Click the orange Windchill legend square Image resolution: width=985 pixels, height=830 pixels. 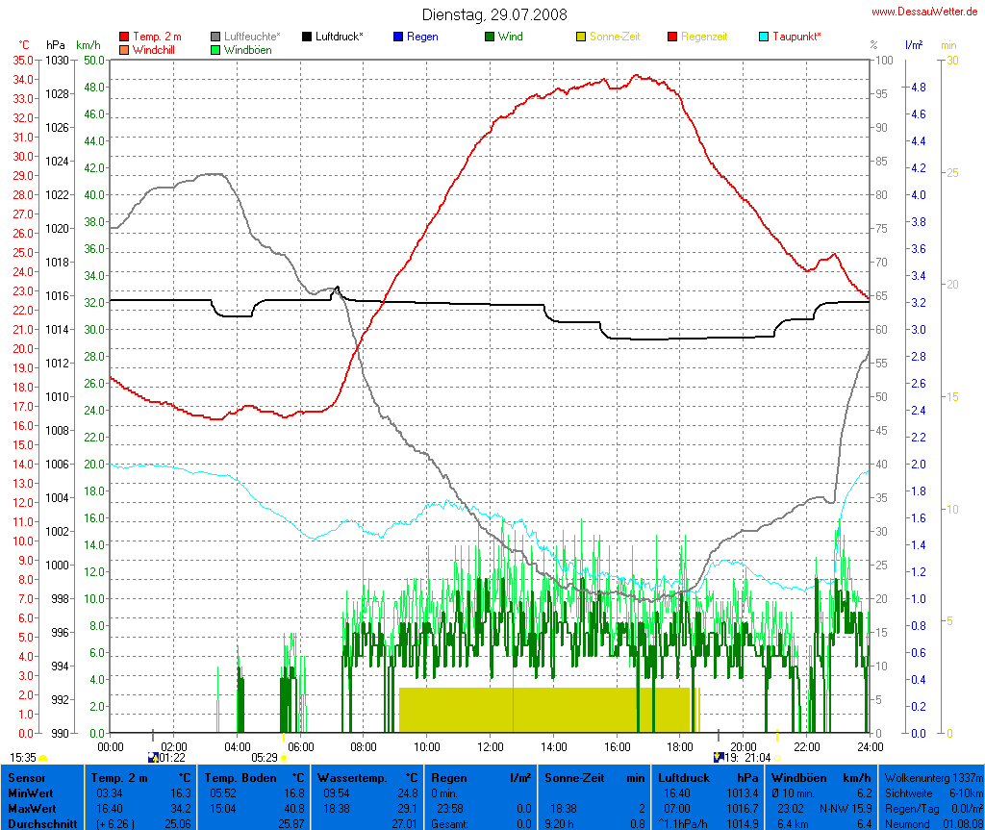click(124, 49)
